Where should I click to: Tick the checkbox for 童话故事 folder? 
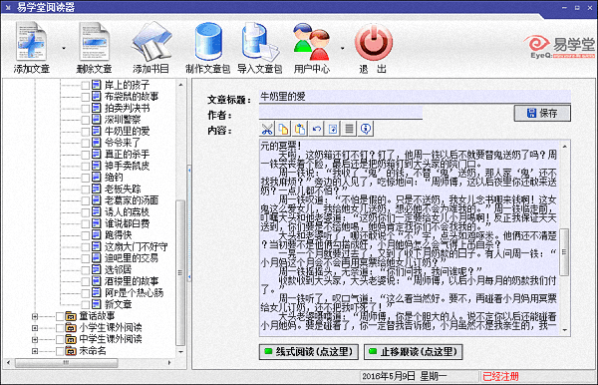point(60,316)
